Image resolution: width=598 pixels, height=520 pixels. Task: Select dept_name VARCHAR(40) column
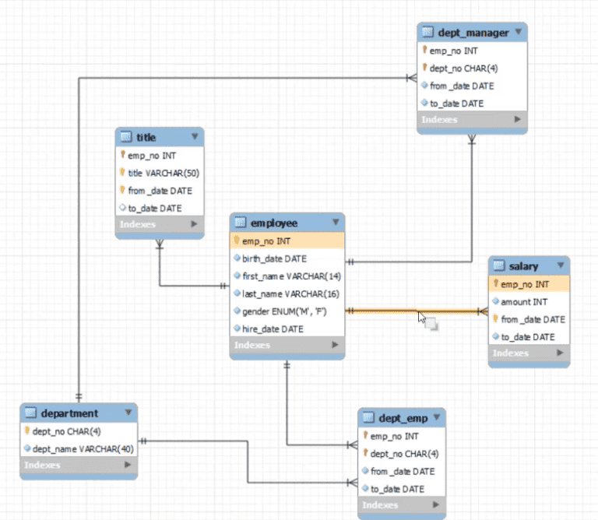79,449
